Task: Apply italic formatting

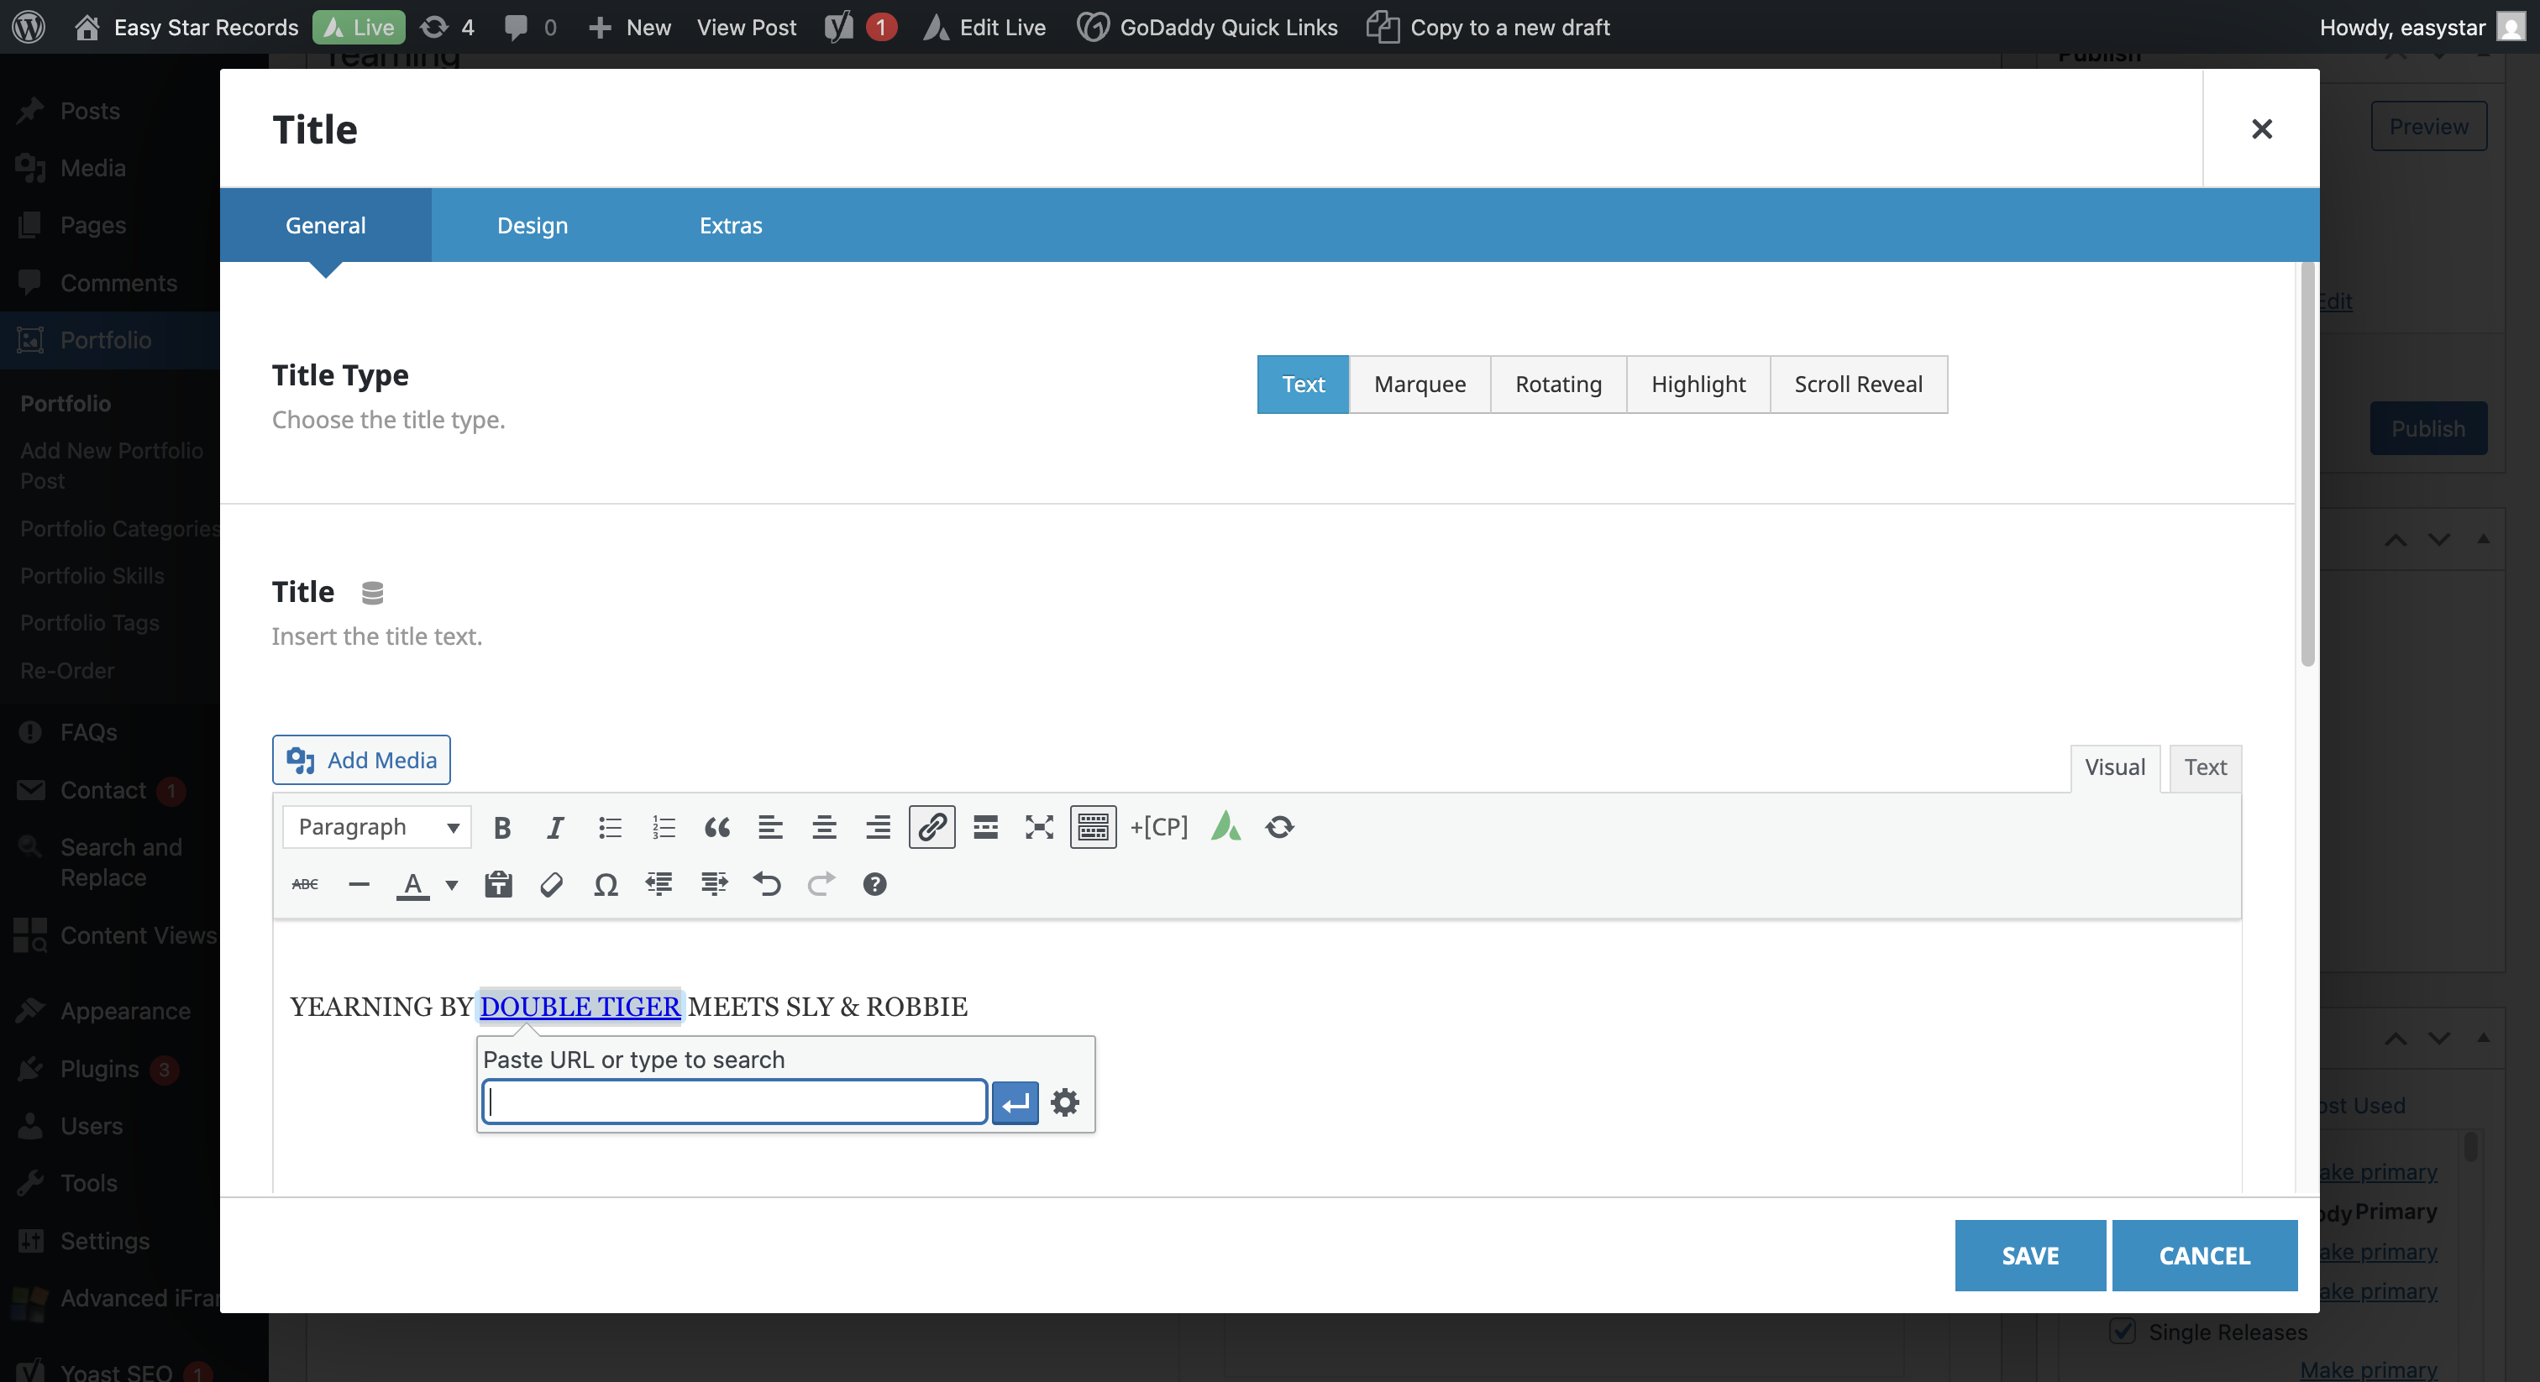Action: (x=555, y=828)
